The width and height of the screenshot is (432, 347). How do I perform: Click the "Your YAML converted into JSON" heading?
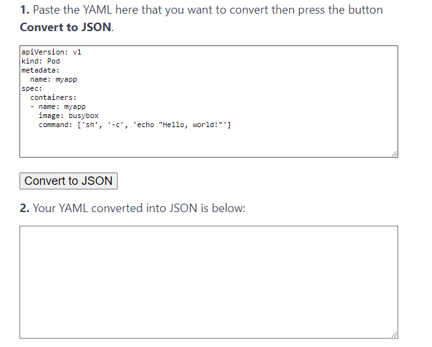pos(139,209)
